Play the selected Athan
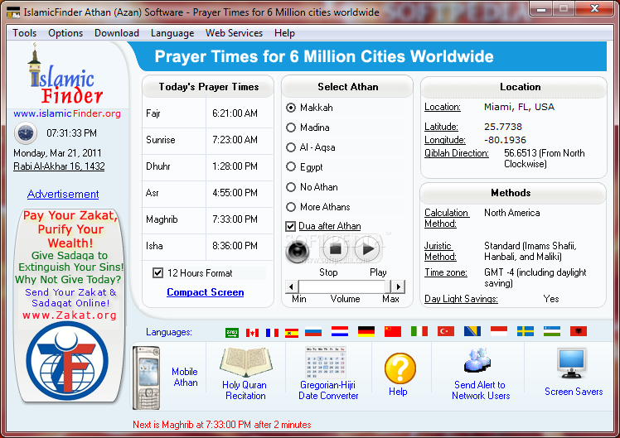 point(368,249)
